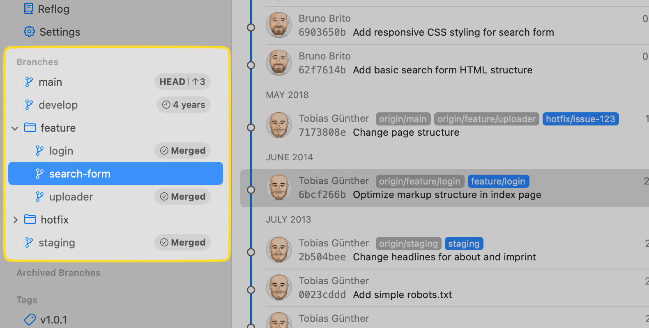Click the develop branch icon
Screen dimensions: 649x328
(x=29, y=105)
